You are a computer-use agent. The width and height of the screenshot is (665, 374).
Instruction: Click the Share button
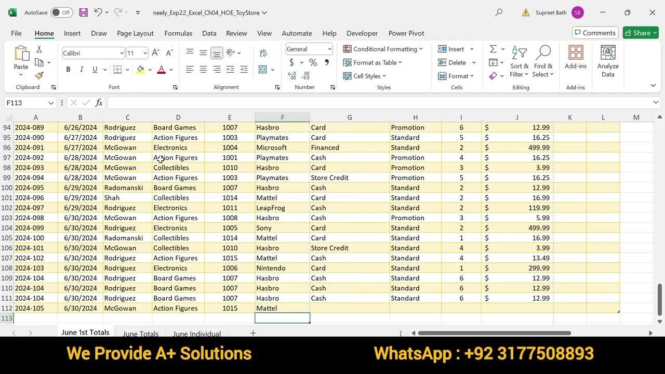(641, 33)
